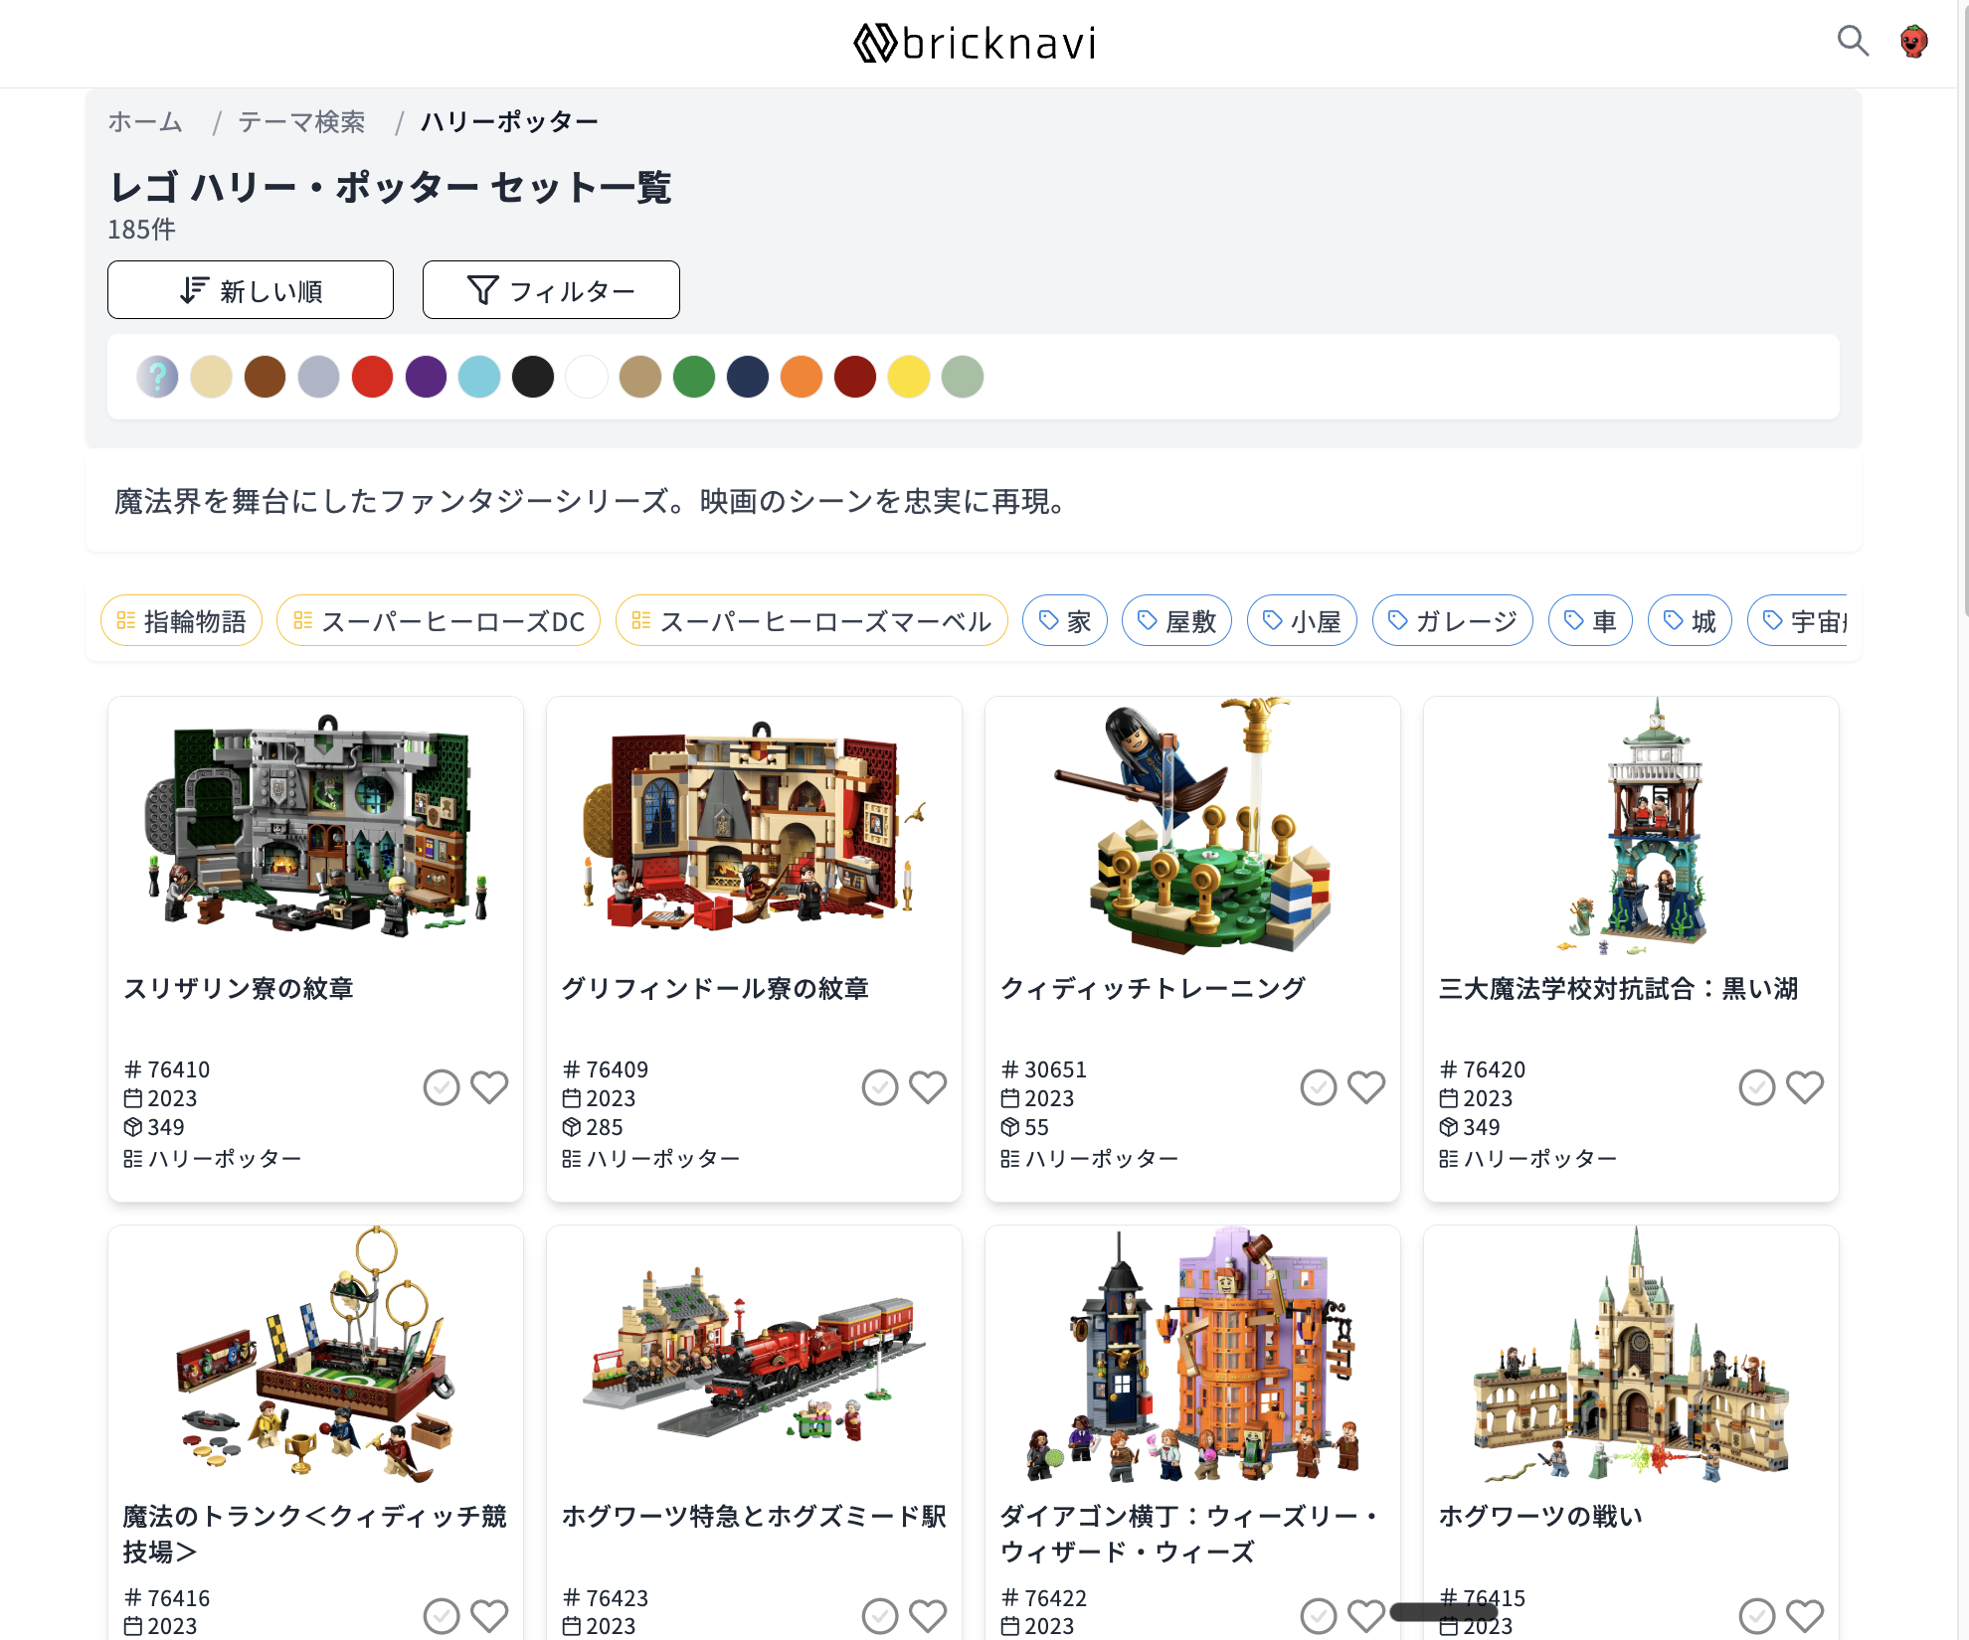Mark set 76420 as owned
This screenshot has width=1969, height=1640.
click(1757, 1087)
